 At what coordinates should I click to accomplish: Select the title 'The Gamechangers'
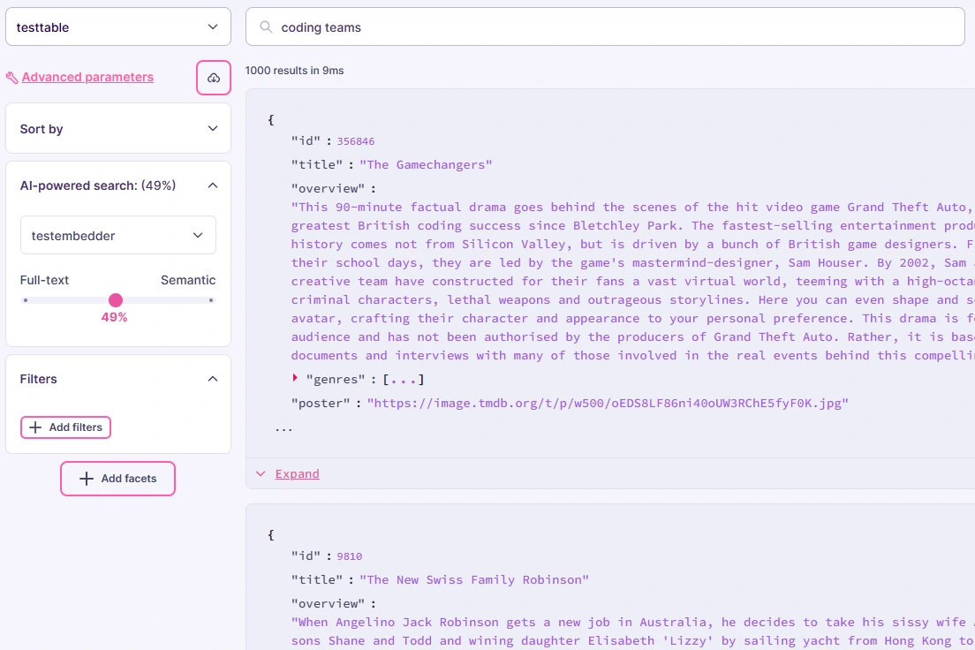pos(427,164)
